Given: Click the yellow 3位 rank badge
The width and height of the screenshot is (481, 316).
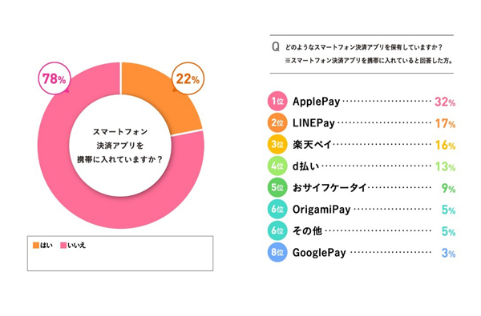Looking at the screenshot, I should click(277, 144).
